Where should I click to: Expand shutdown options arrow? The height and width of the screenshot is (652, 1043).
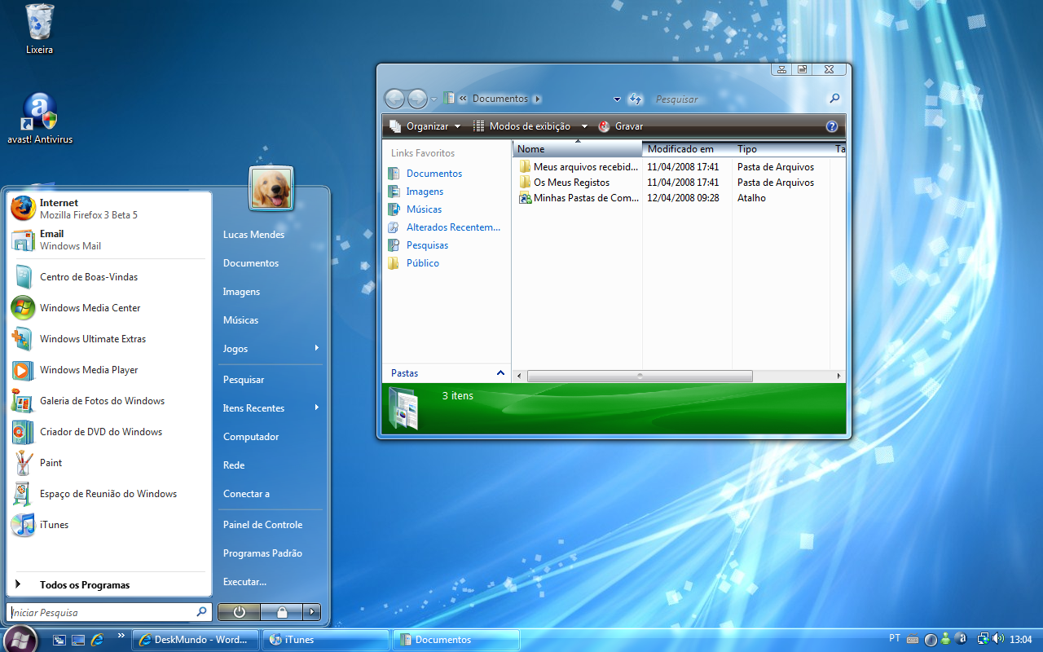[312, 611]
